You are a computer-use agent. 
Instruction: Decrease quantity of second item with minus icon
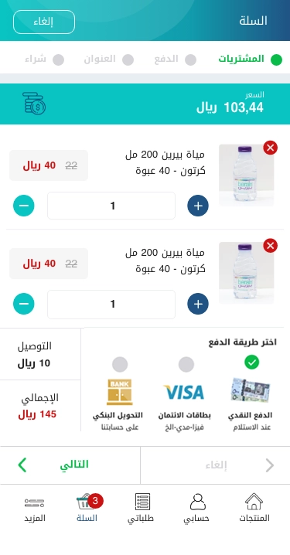coord(24,304)
